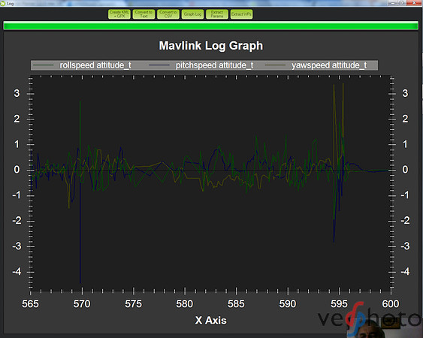This screenshot has height=338, width=423.
Task: Maximize the Log window
Action: point(401,3)
